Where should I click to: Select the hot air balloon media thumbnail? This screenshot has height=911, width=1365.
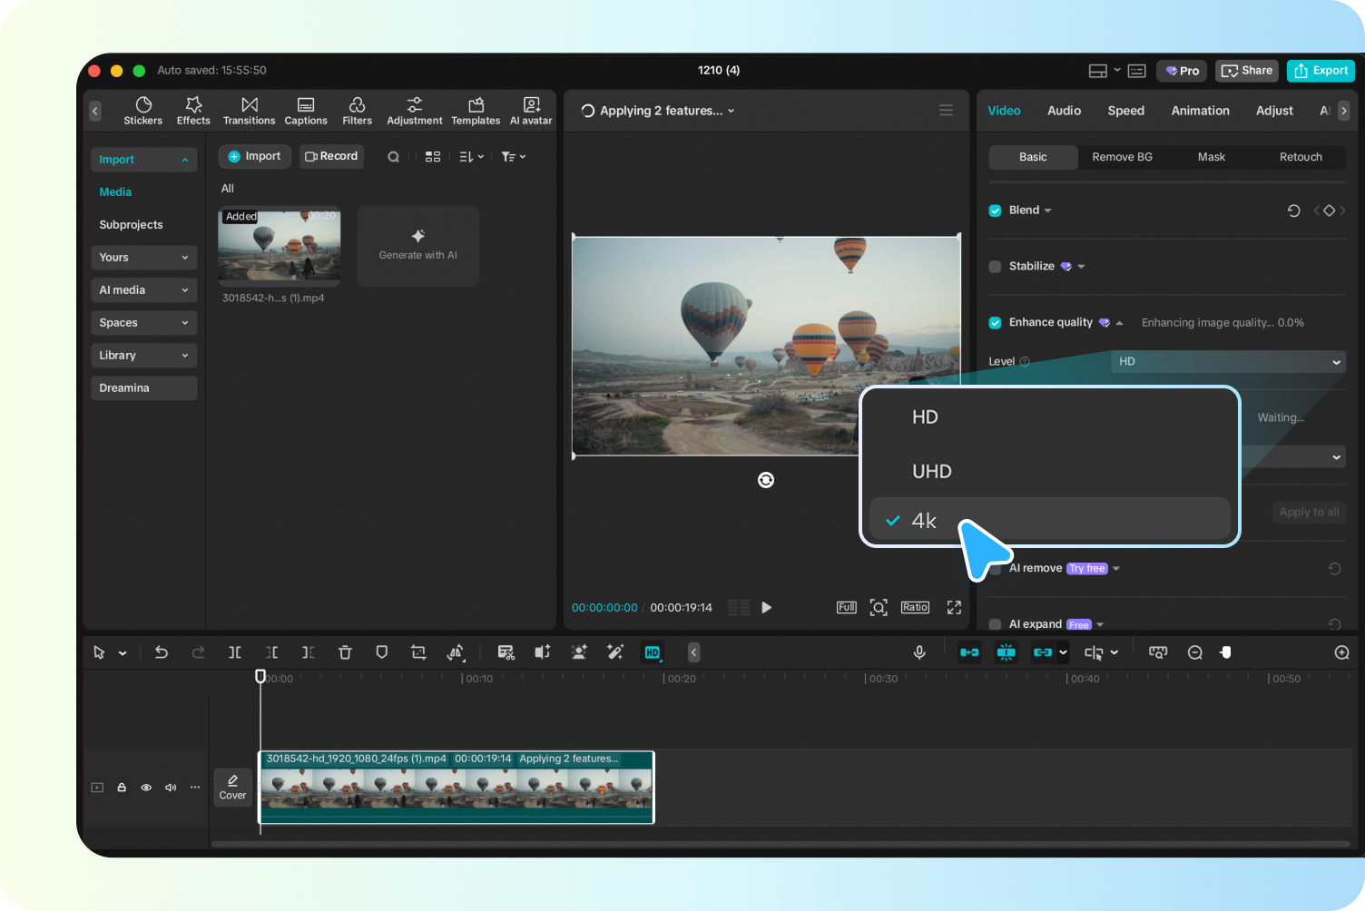click(280, 245)
